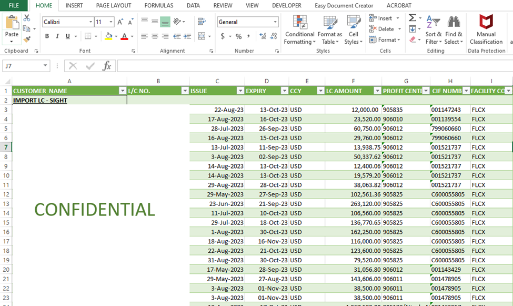Open the Calibri font name dropdown
The image size is (513, 306).
[x=90, y=22]
